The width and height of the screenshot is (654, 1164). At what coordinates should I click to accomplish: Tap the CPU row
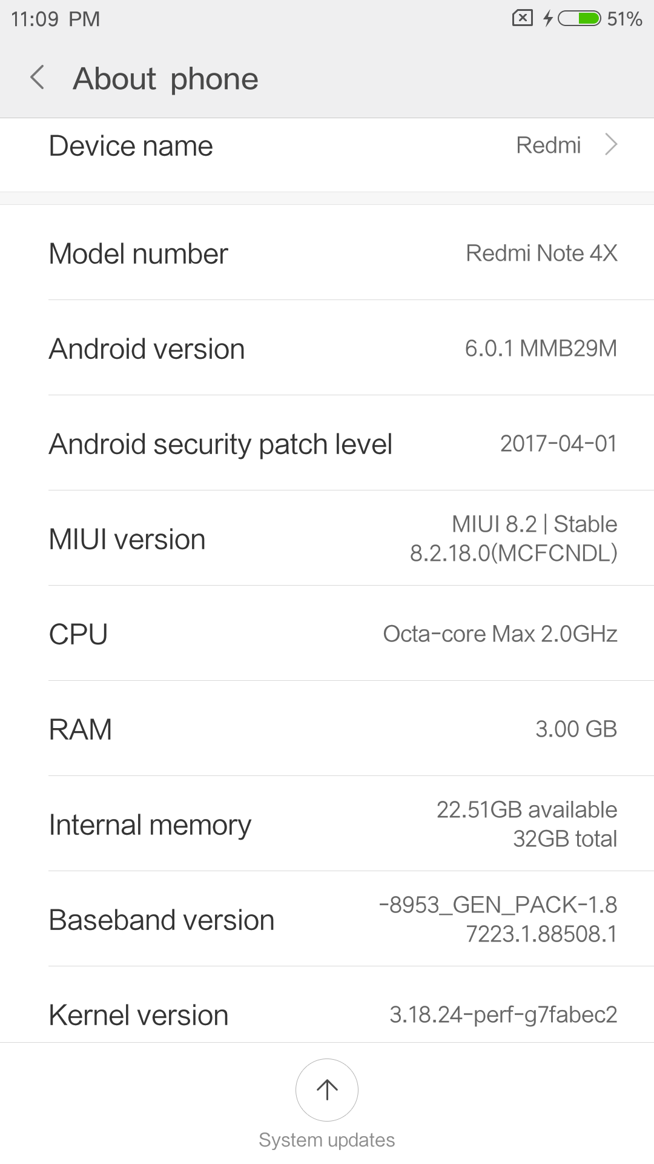point(327,634)
